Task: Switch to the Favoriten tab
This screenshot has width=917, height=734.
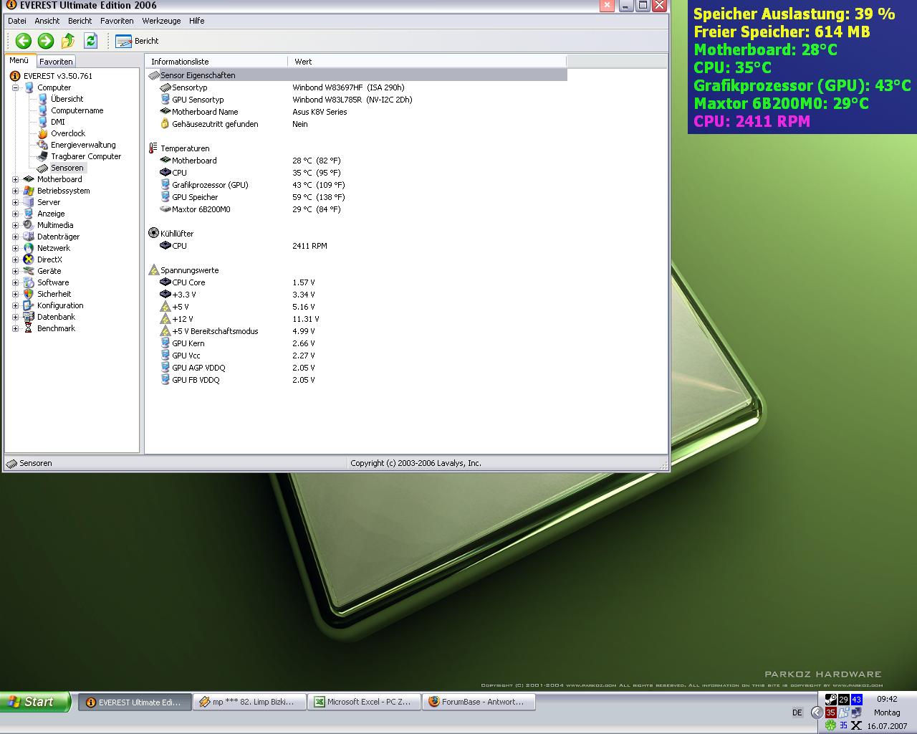Action: pyautogui.click(x=56, y=62)
